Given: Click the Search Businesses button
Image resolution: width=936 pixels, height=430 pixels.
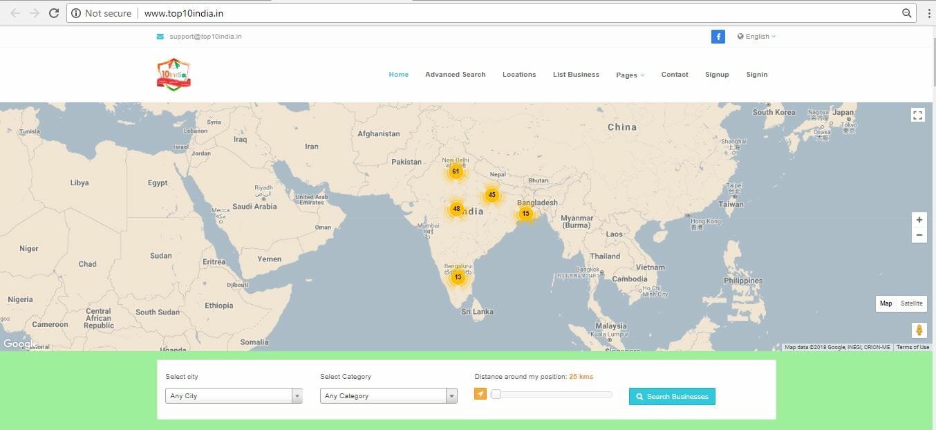Looking at the screenshot, I should (672, 396).
